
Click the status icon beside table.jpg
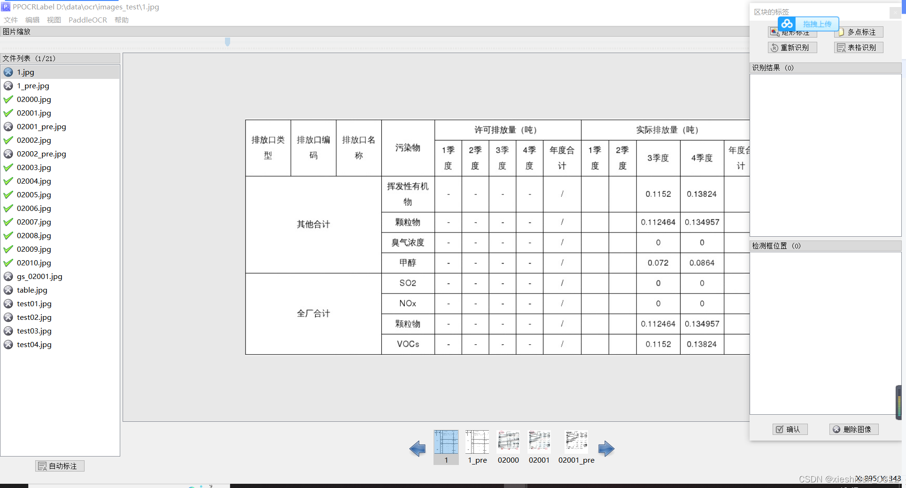coord(8,290)
